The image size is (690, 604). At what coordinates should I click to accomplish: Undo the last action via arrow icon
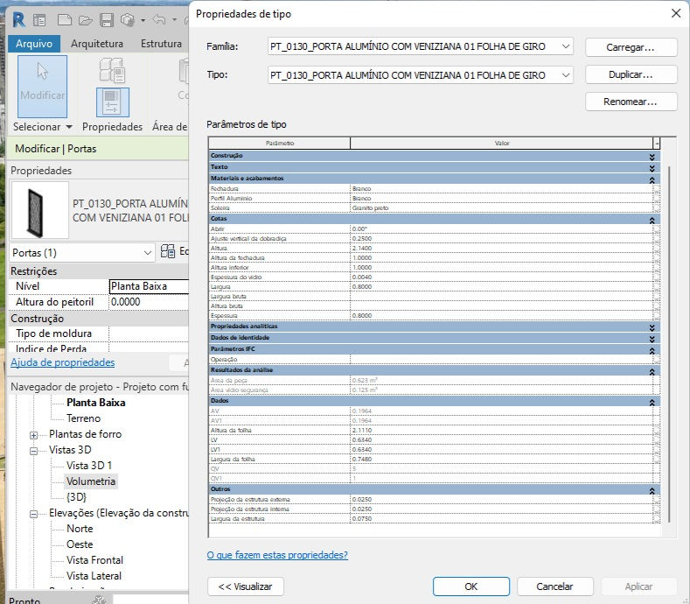(159, 20)
